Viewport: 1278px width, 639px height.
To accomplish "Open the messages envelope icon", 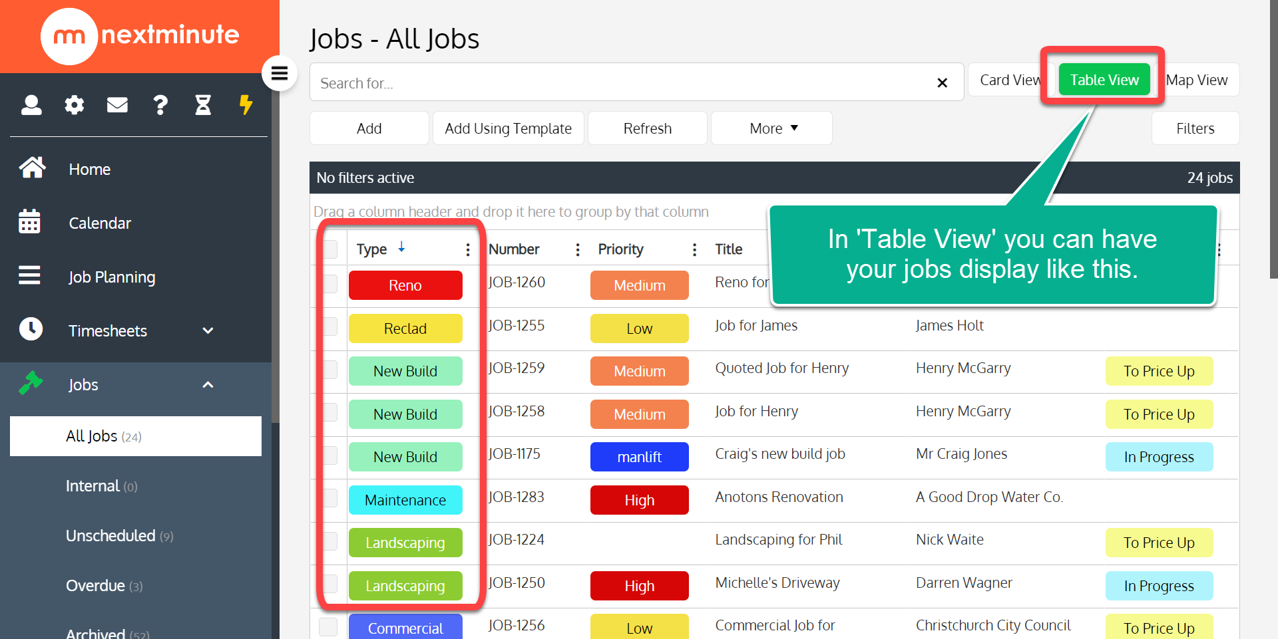I will pos(117,104).
